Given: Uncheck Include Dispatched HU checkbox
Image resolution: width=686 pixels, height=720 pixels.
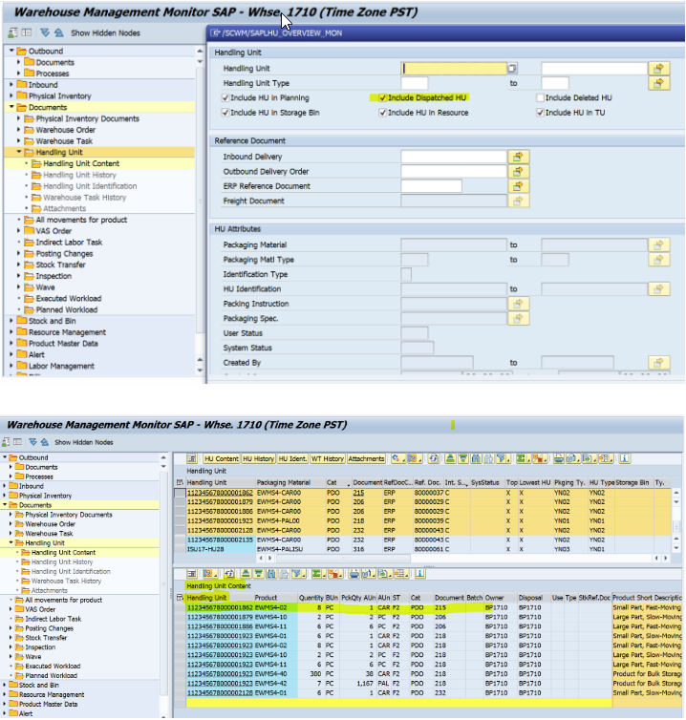Looking at the screenshot, I should click(382, 97).
